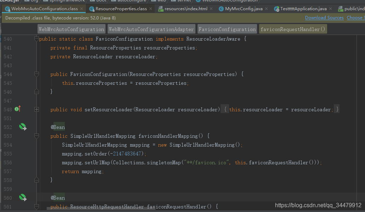365x212 pixels.
Task: Select faviconRequestHandler() breadcrumb
Action: tap(293, 29)
